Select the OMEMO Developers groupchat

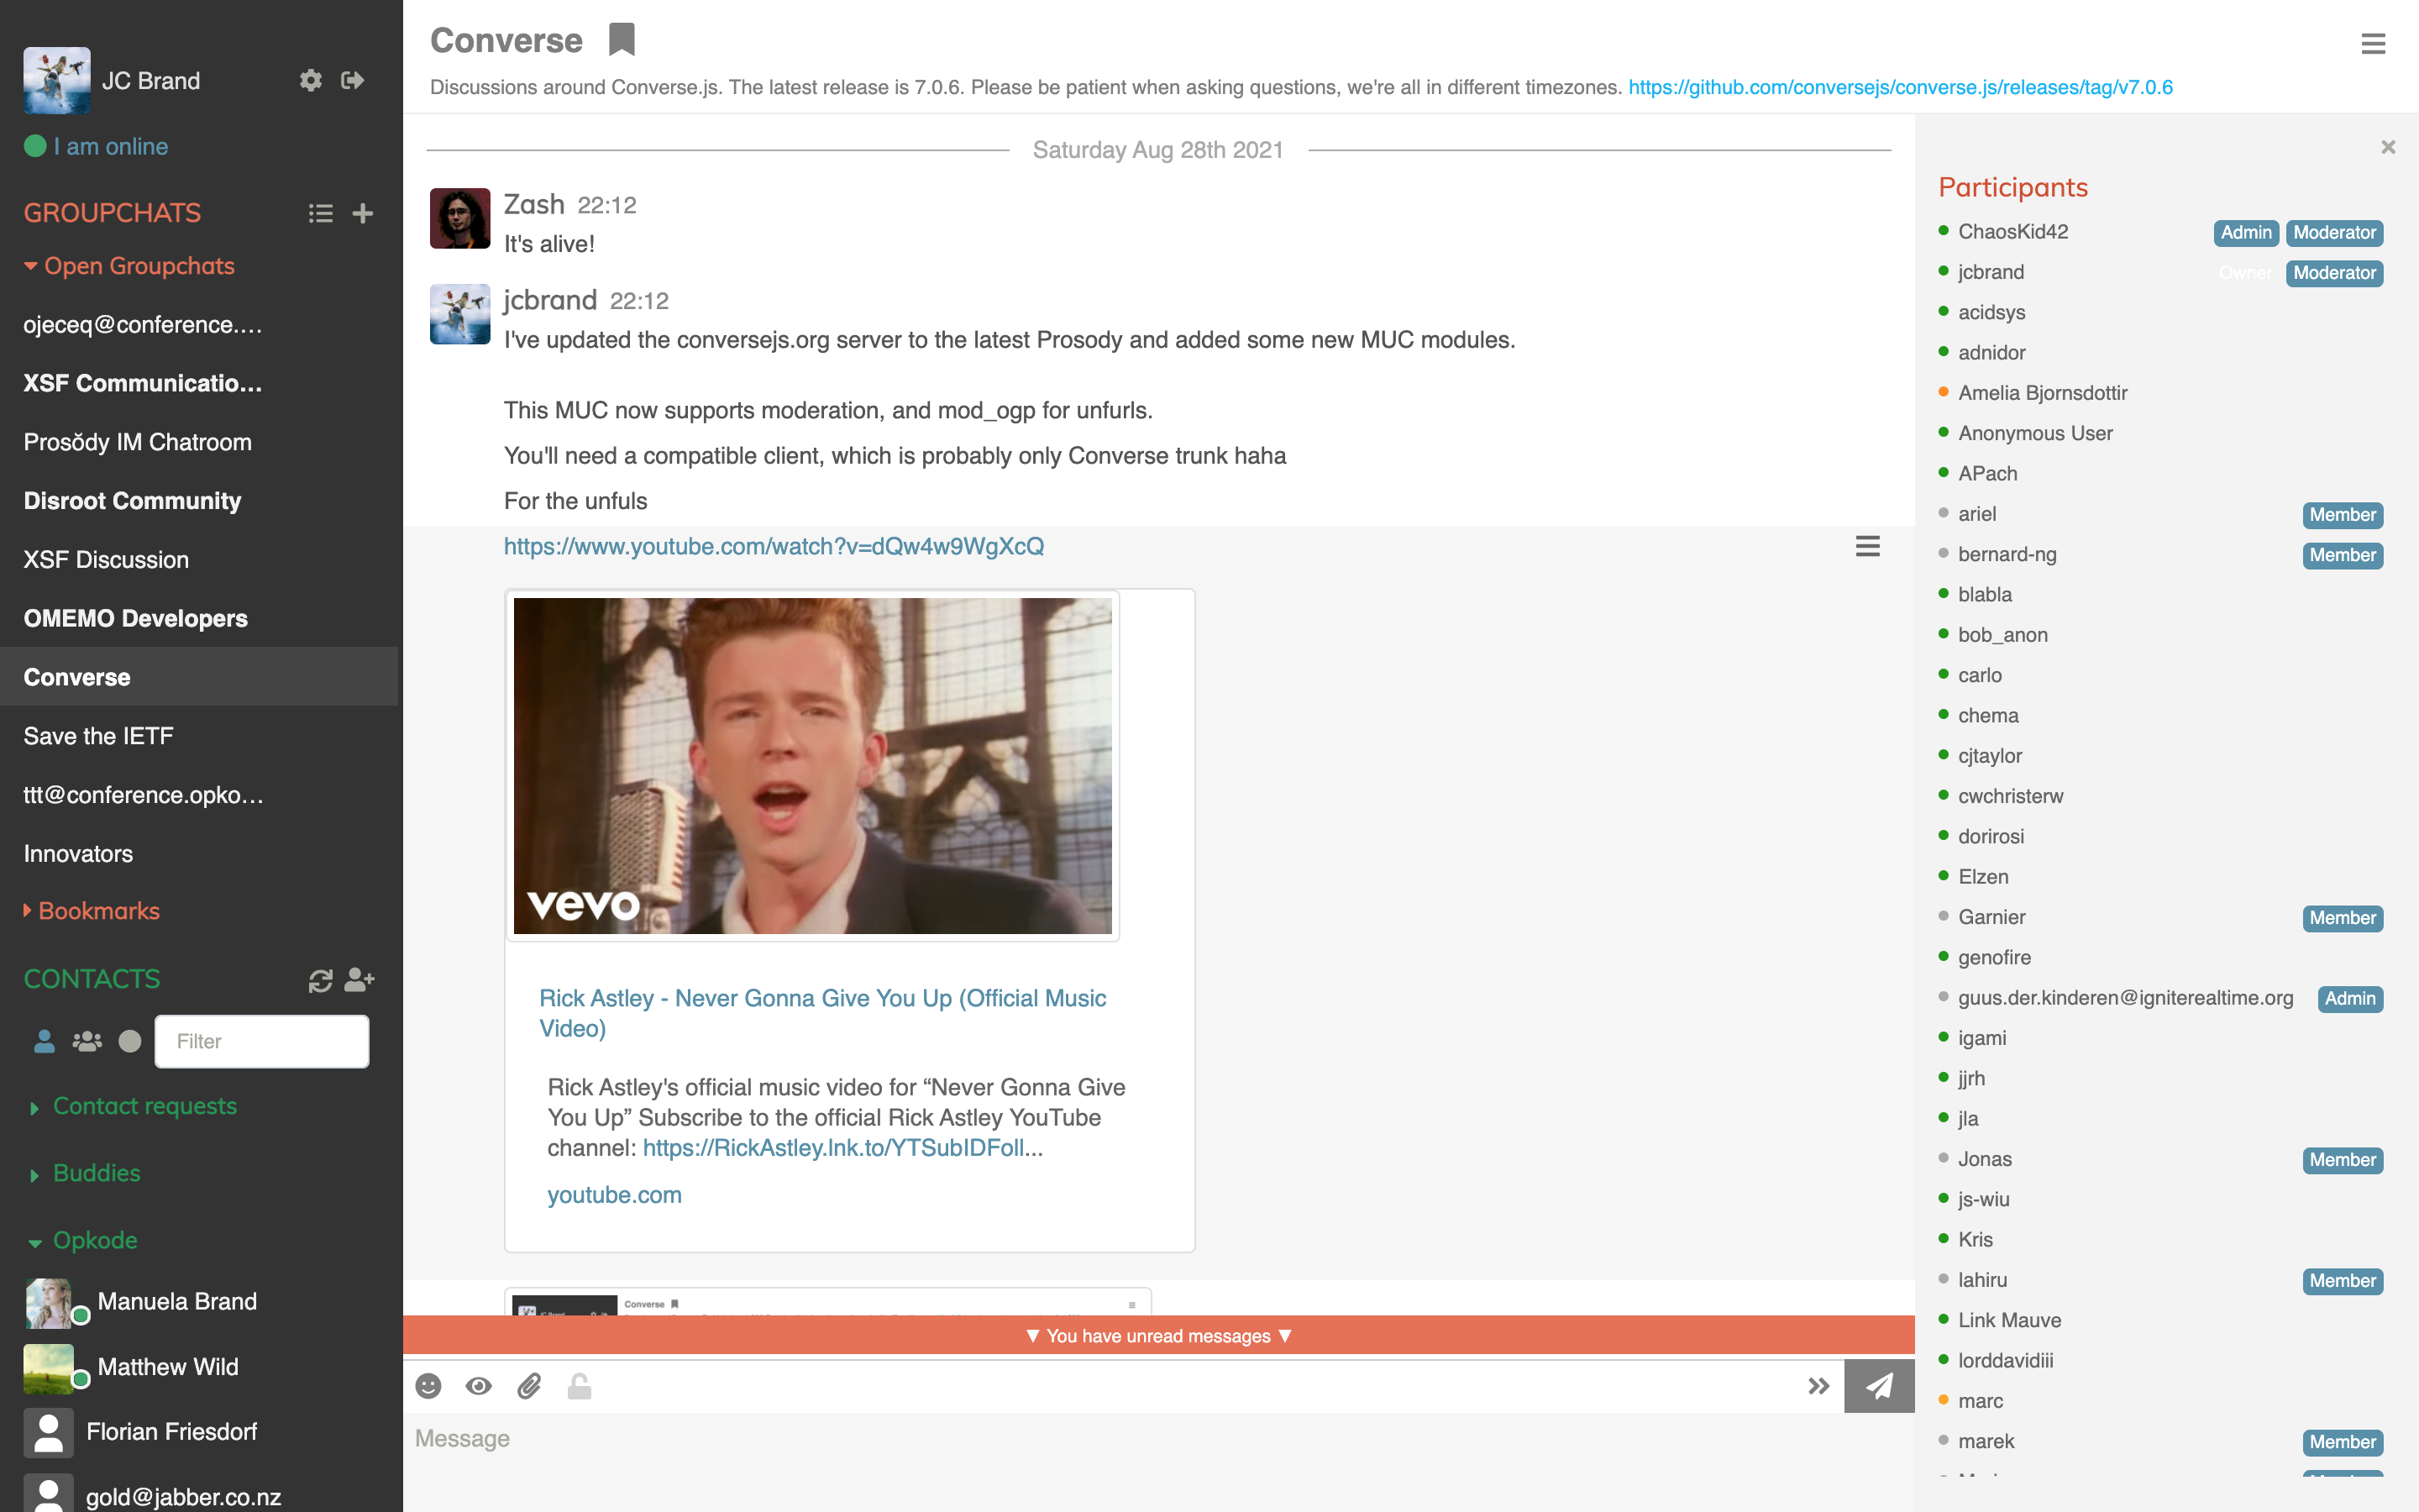(136, 618)
